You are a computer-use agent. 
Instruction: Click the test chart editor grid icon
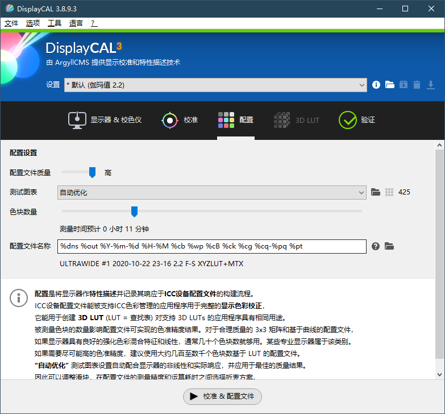[389, 192]
